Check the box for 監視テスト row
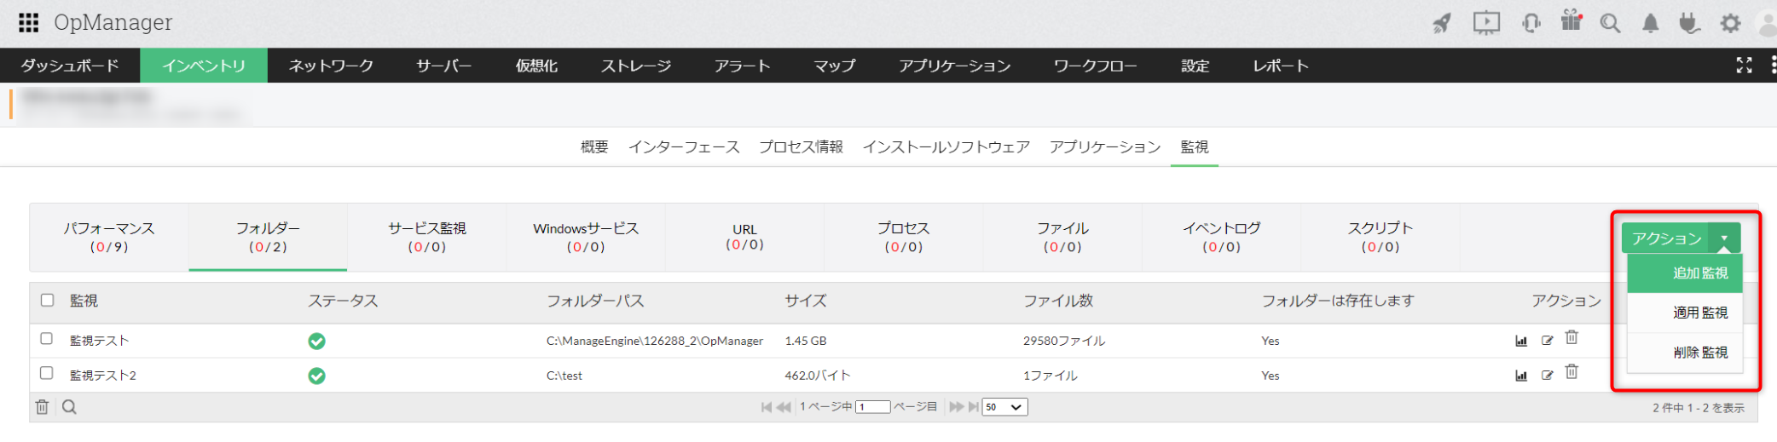 47,339
